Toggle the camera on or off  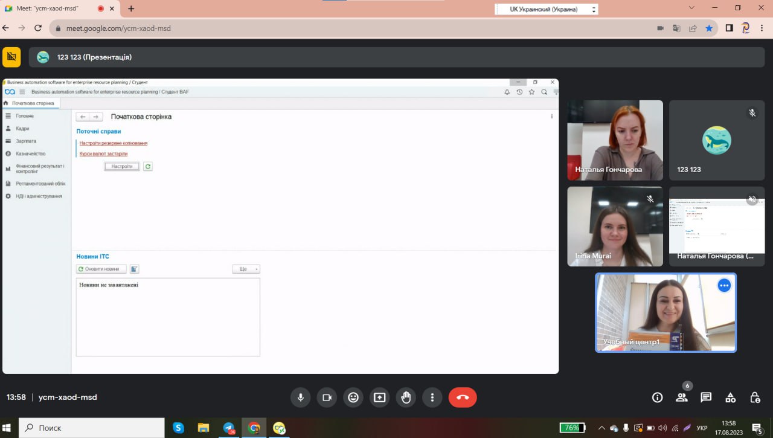point(327,398)
